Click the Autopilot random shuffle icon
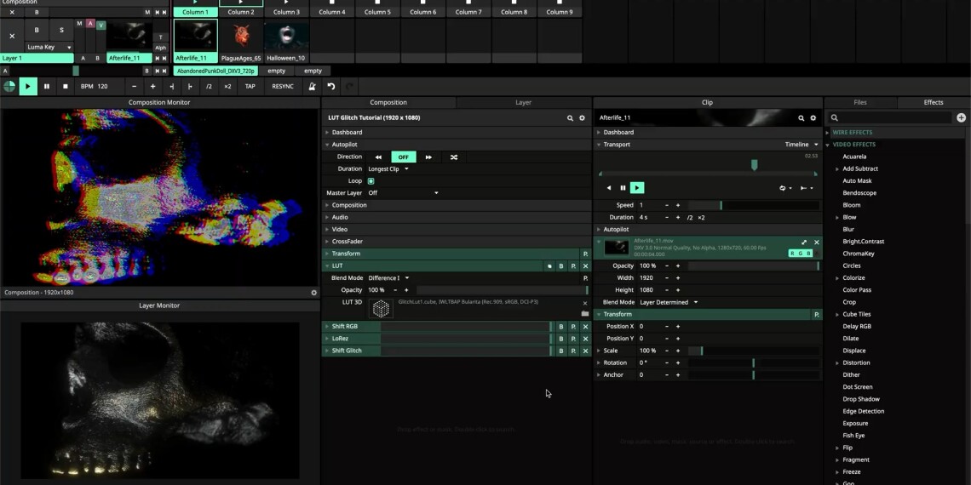 pos(453,157)
